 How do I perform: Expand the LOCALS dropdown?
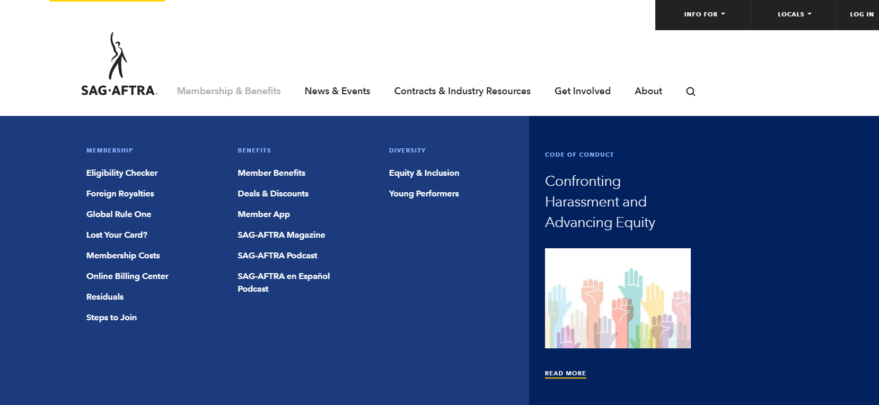(794, 14)
